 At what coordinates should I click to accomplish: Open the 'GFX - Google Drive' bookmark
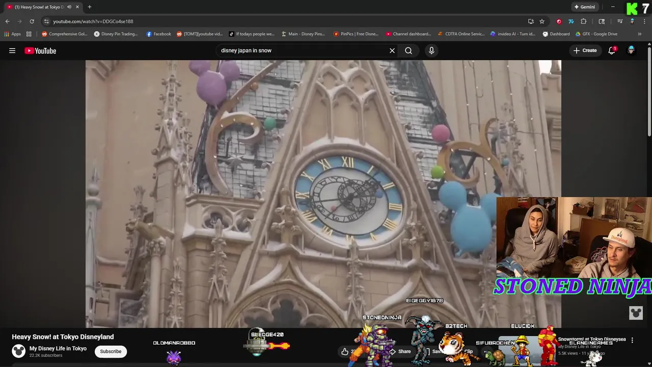596,34
